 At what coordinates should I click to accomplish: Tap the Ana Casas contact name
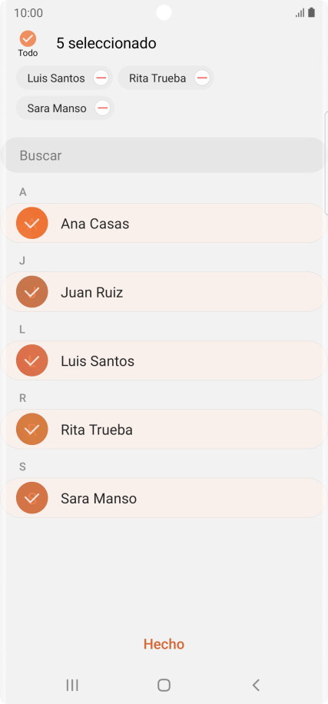tap(95, 224)
